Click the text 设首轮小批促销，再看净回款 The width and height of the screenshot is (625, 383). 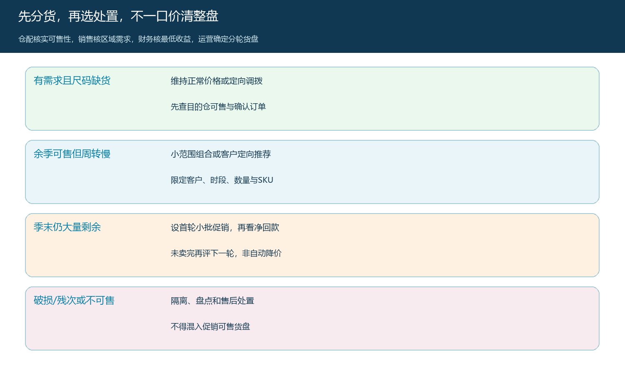(x=225, y=228)
